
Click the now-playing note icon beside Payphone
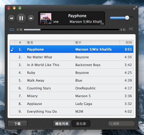(12, 49)
